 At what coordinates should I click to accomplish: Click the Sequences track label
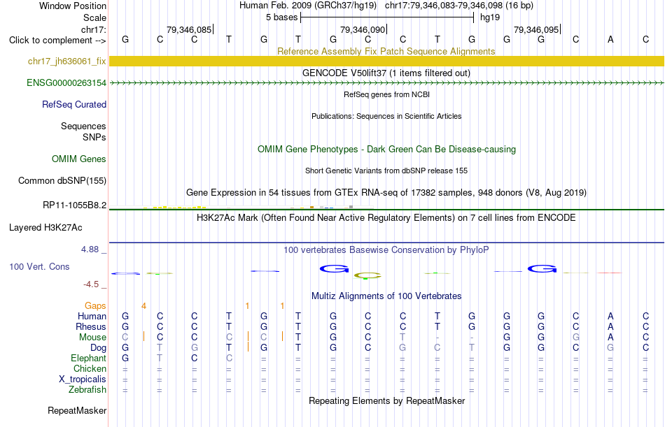pos(83,126)
